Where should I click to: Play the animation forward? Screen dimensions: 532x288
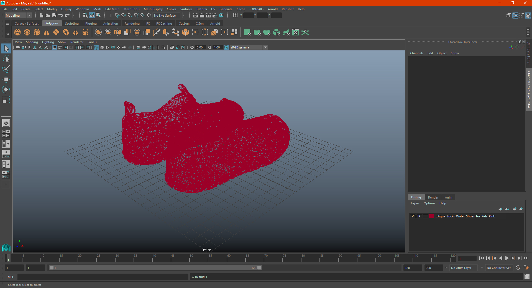pyautogui.click(x=507, y=258)
